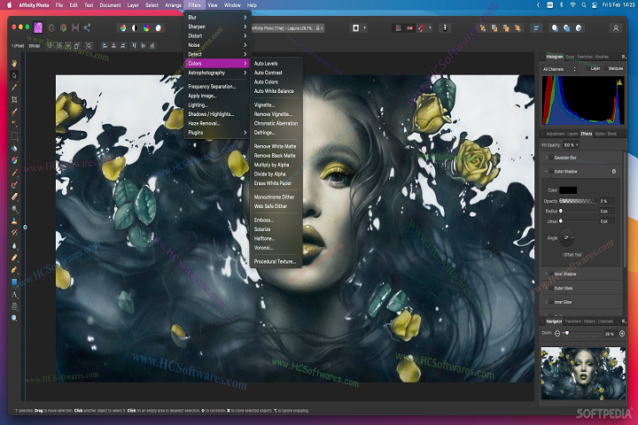Select the Crop tool
This screenshot has height=425, width=638.
tap(14, 100)
